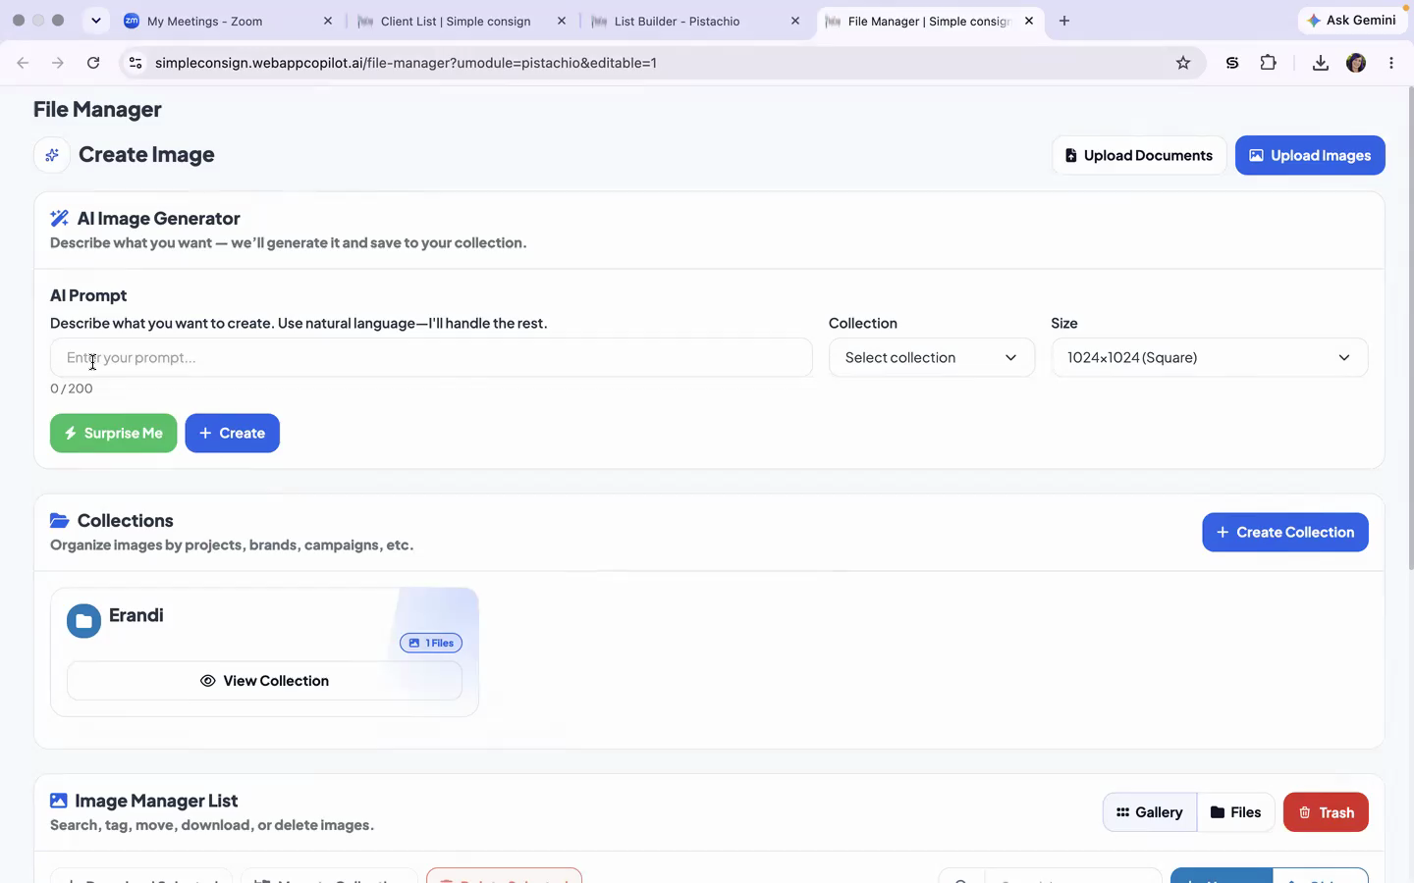Click View Collection for Erandi
The width and height of the screenshot is (1414, 883).
(264, 681)
